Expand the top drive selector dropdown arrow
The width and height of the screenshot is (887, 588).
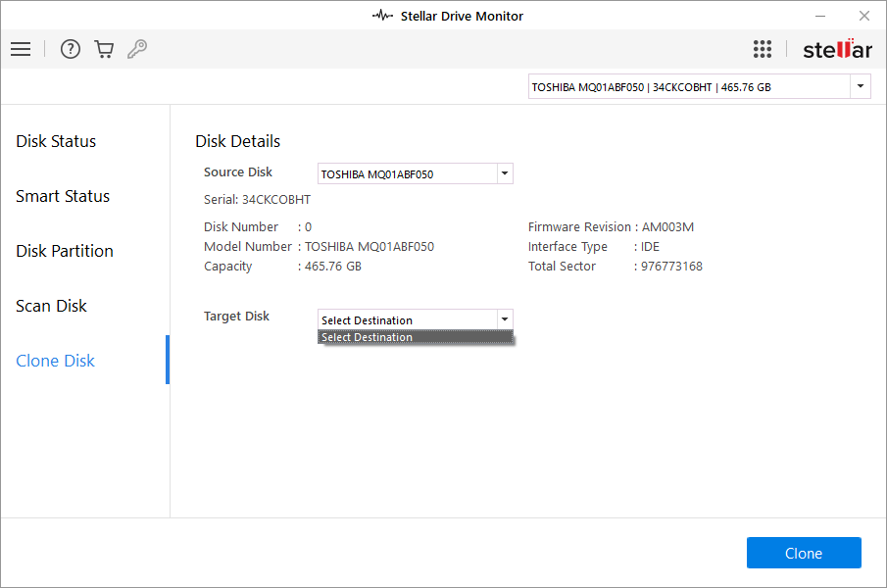point(861,86)
